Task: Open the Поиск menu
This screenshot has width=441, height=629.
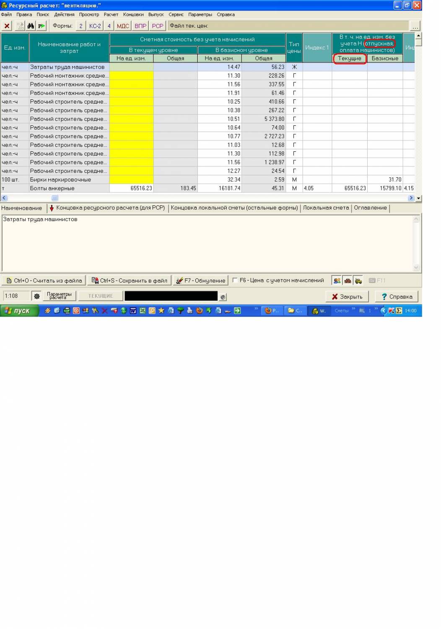Action: click(43, 14)
